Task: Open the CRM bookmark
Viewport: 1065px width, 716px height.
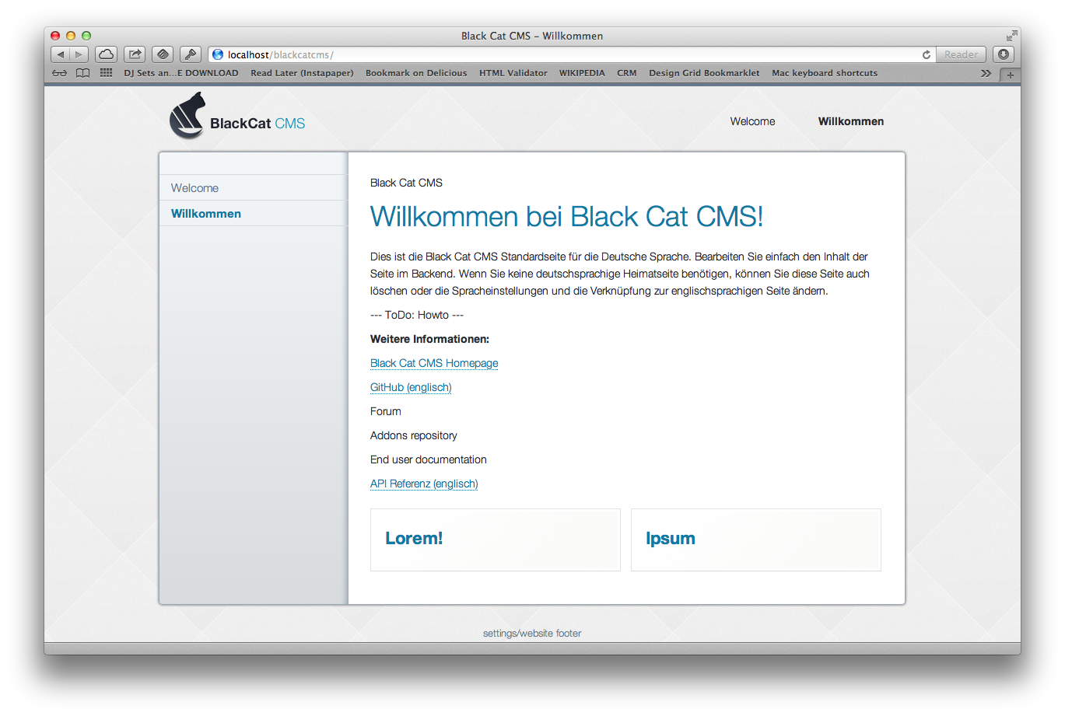Action: click(x=627, y=73)
